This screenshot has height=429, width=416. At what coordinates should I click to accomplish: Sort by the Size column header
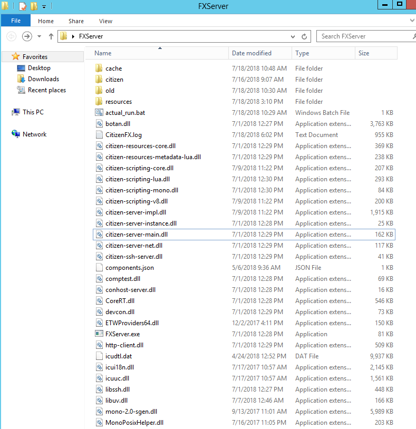(376, 53)
